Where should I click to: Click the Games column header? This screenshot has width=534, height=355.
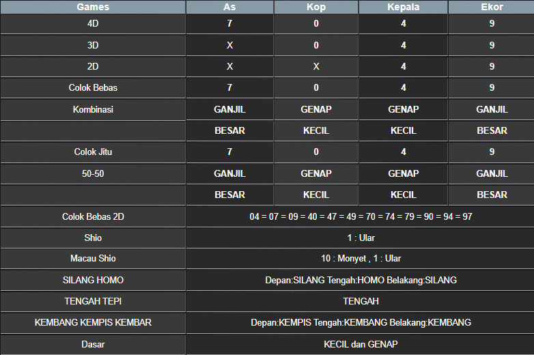point(93,7)
